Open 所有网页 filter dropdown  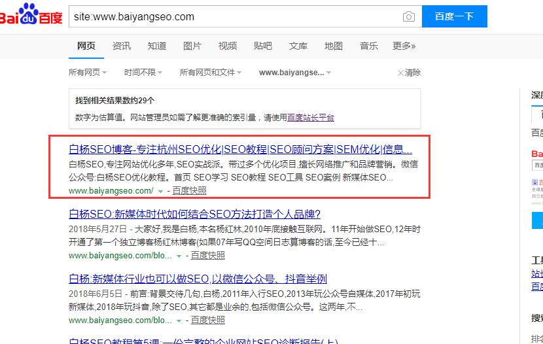[x=88, y=73]
